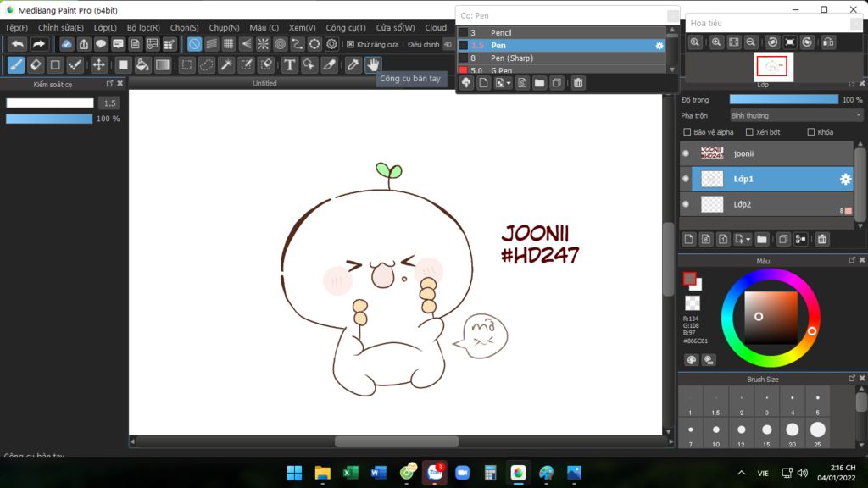Activate the rectangular Select tool

pos(186,64)
